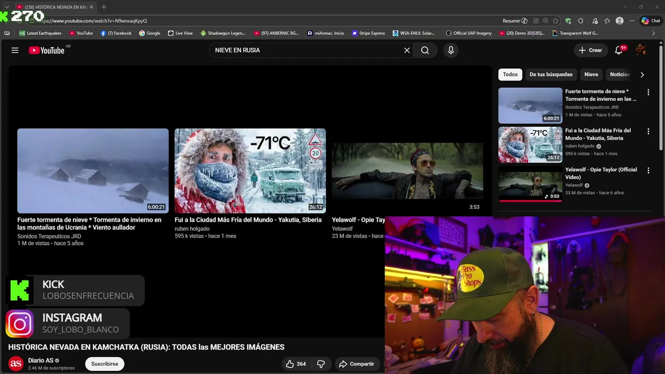Open the browser favorites list icon
Image resolution: width=665 pixels, height=374 pixels.
[x=607, y=21]
